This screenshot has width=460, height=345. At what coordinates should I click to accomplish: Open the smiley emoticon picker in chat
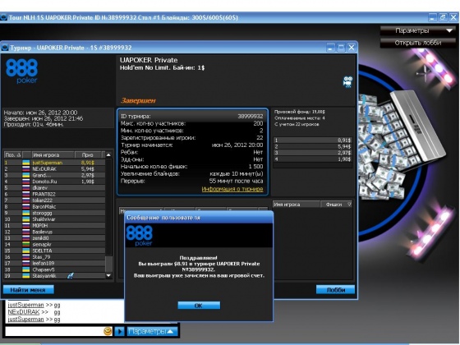pos(108,331)
